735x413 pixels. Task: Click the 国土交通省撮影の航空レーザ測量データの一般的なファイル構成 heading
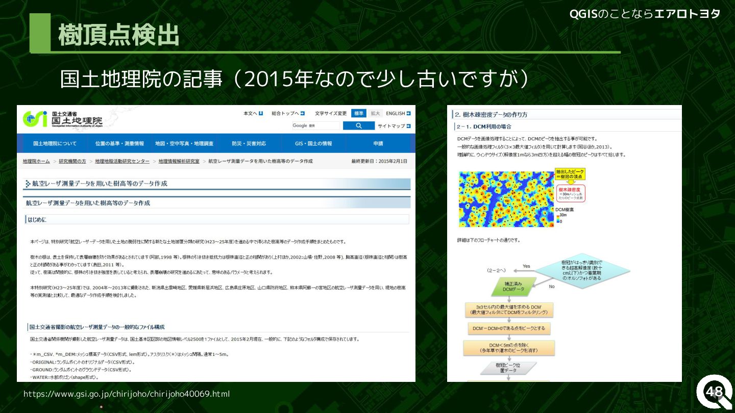pyautogui.click(x=97, y=327)
